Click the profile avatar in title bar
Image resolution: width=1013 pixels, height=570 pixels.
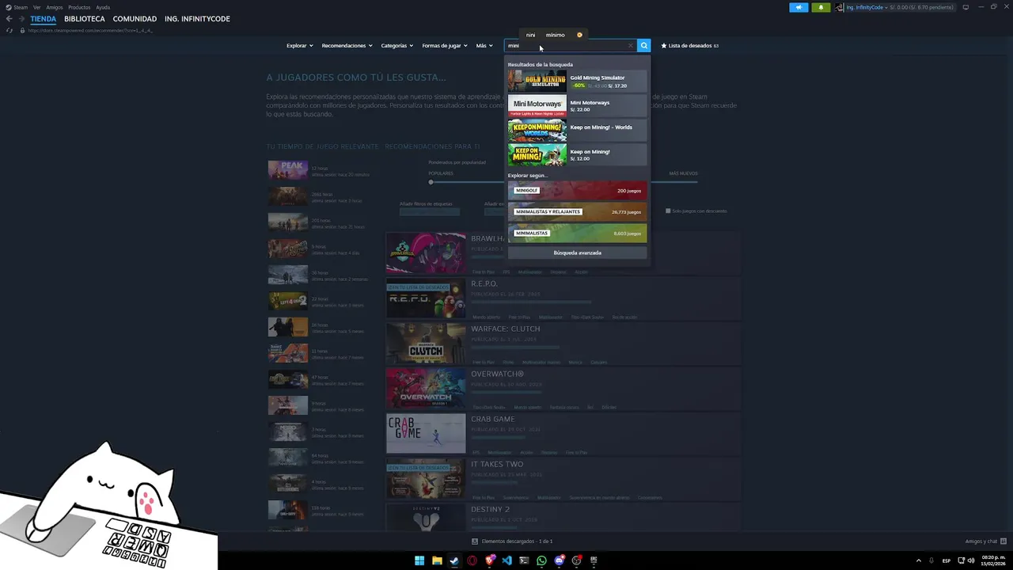click(x=840, y=7)
